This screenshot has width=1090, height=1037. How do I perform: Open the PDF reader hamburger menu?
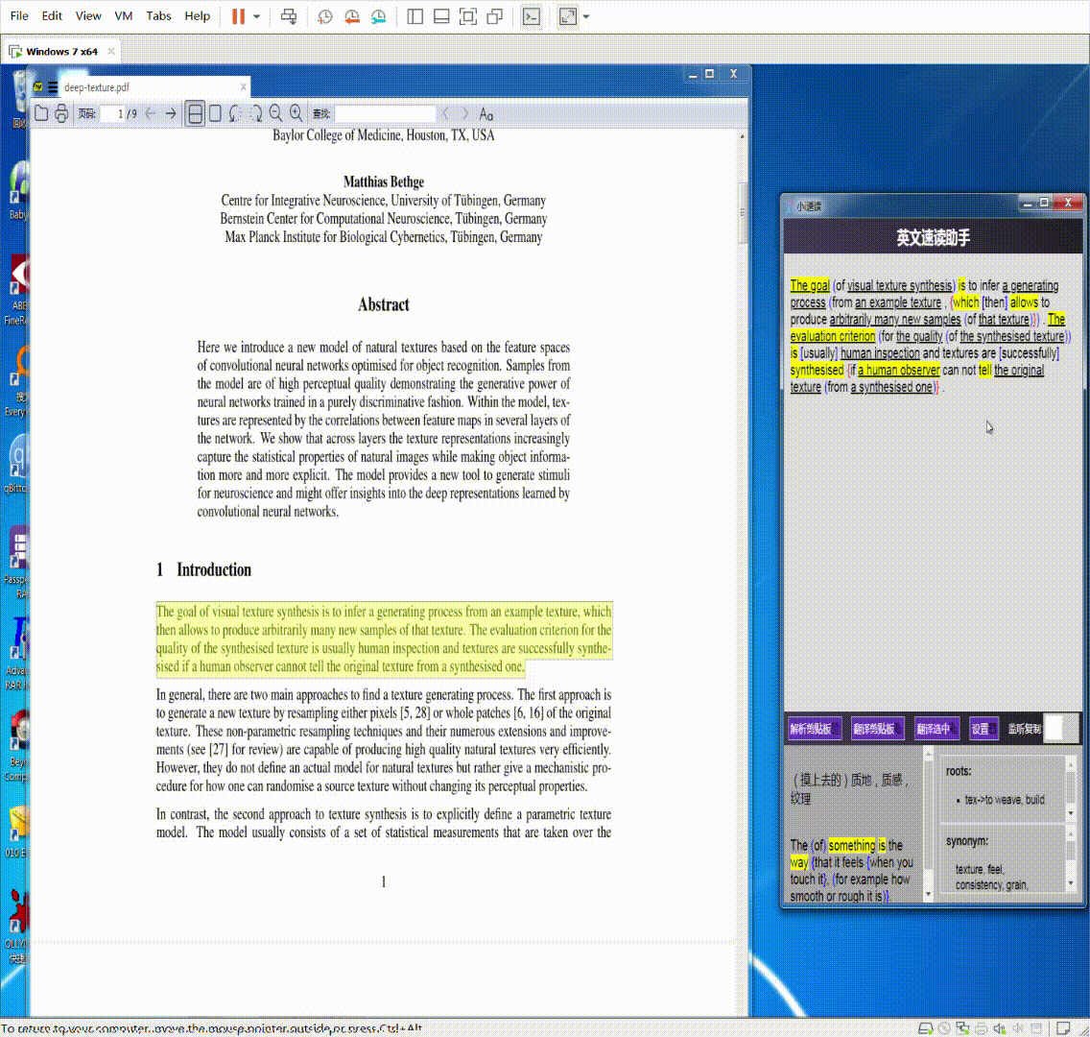pos(53,87)
